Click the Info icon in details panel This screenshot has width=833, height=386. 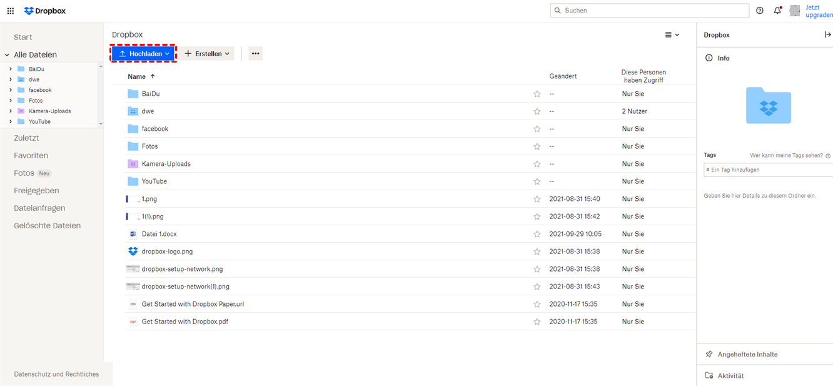point(709,58)
